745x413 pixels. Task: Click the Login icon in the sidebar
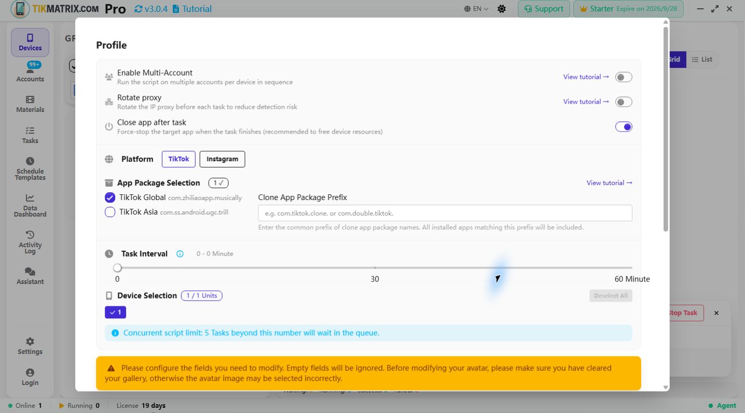pyautogui.click(x=30, y=377)
